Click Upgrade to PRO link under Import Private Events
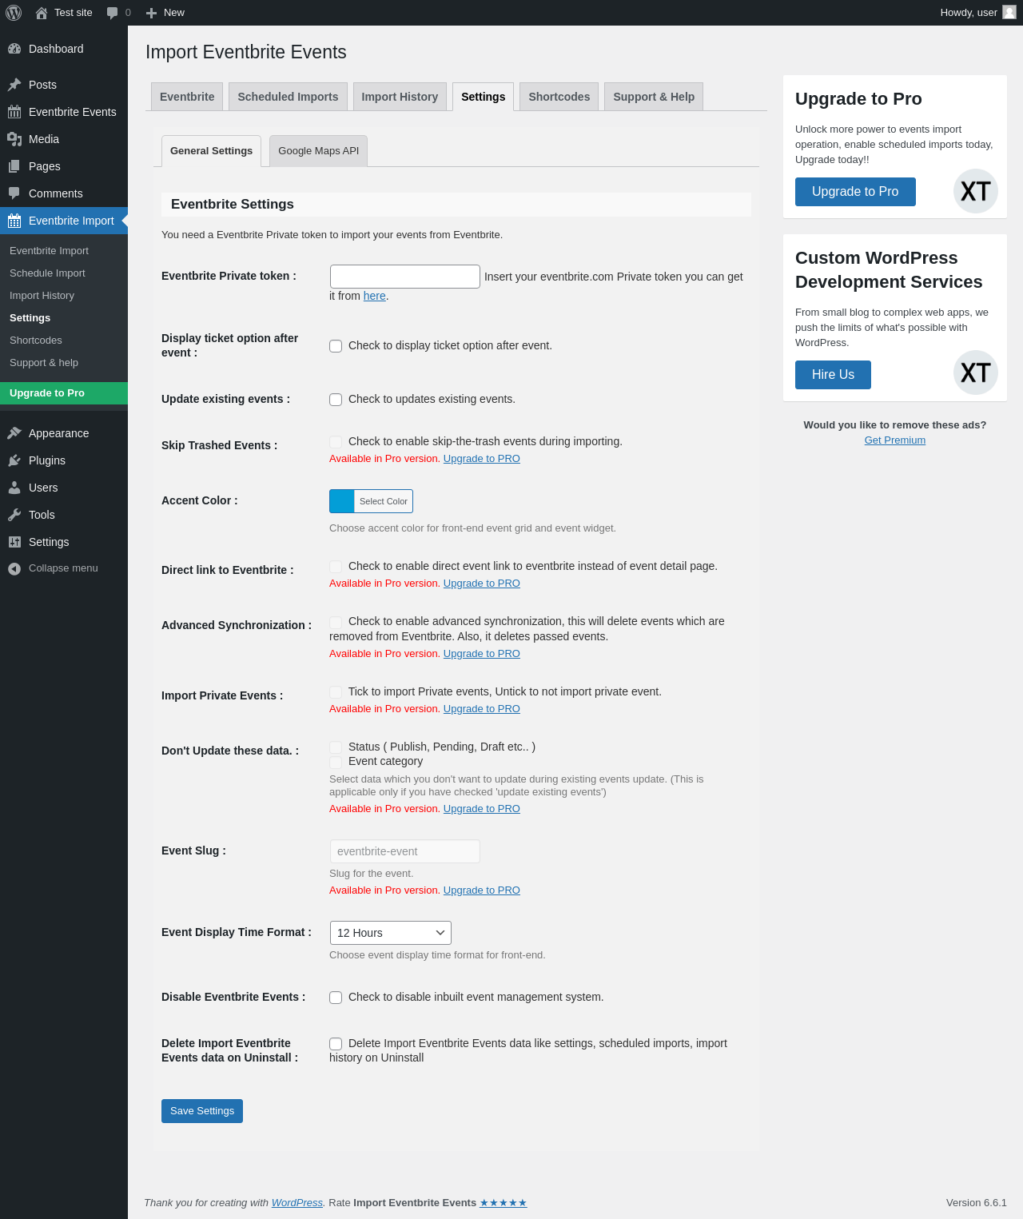The image size is (1023, 1219). point(482,709)
